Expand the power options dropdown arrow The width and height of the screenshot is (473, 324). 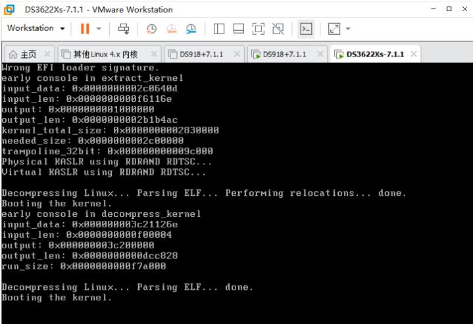click(99, 29)
